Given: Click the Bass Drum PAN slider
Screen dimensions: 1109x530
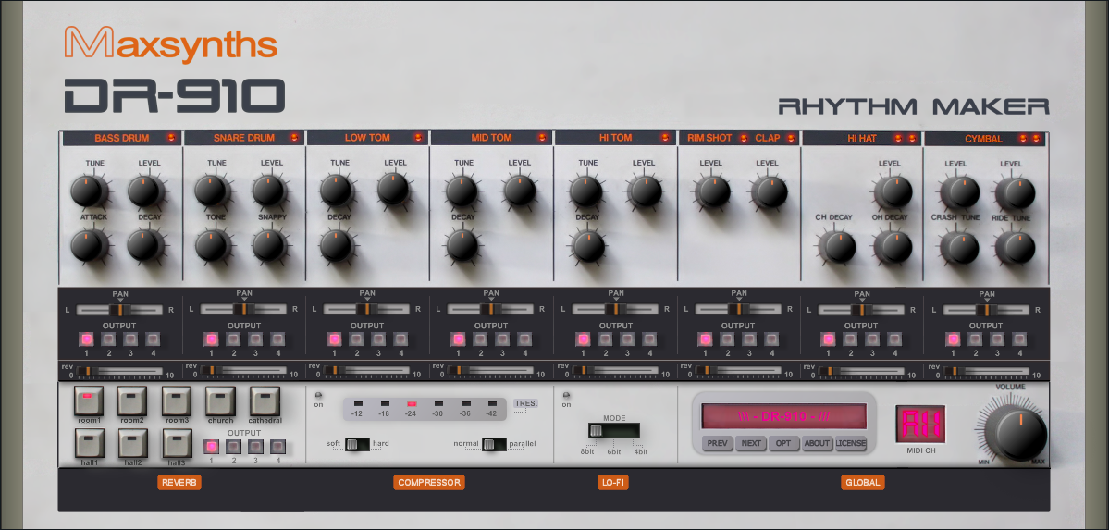Looking at the screenshot, I should pos(120,309).
